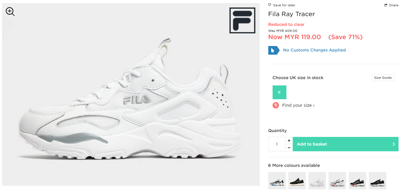The image size is (402, 193).
Task: Open the Size Guide
Action: click(x=383, y=78)
